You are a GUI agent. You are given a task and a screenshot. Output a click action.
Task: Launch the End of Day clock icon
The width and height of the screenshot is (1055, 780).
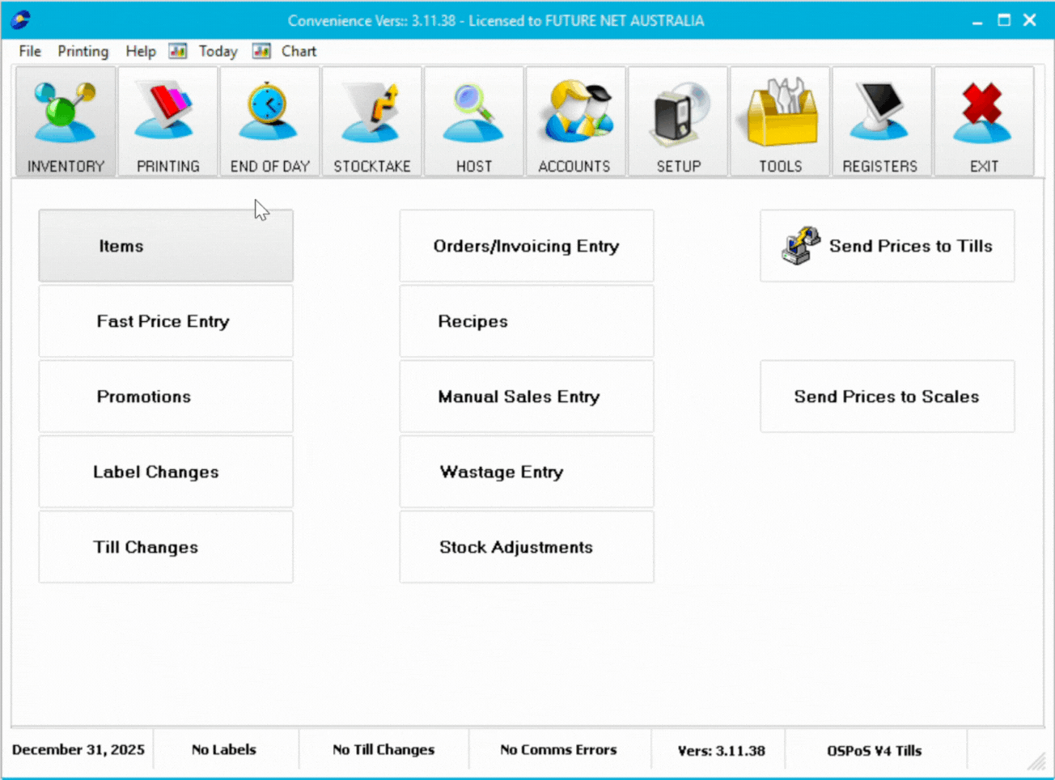269,121
